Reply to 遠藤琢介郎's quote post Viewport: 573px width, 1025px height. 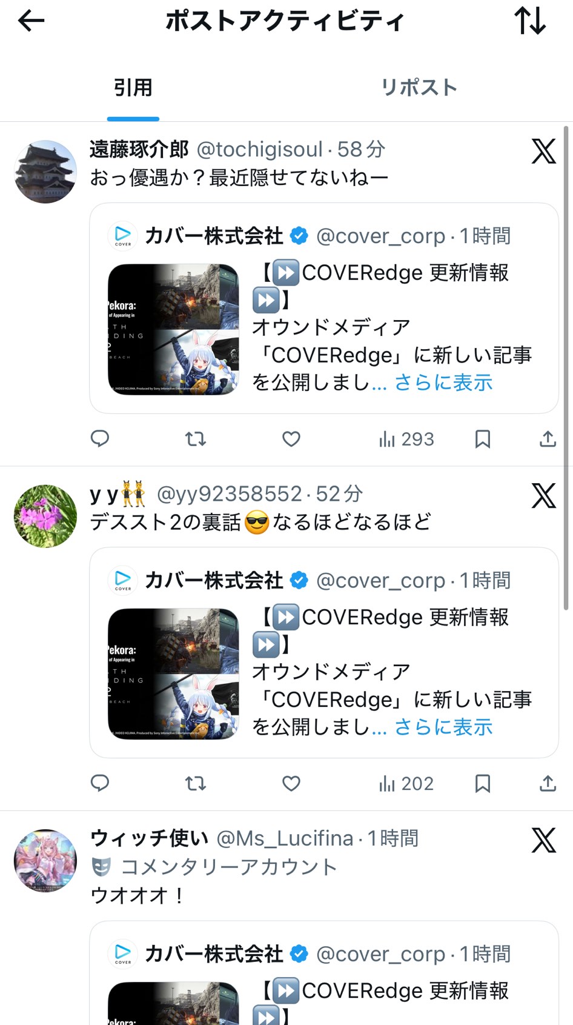[x=100, y=438]
